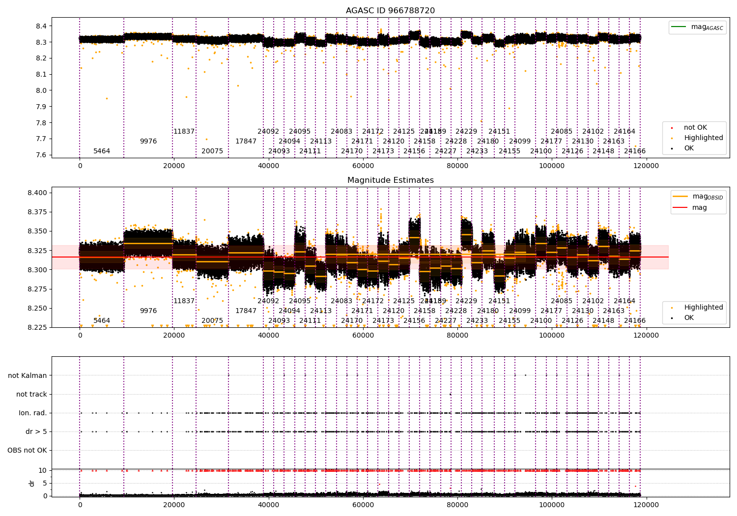This screenshot has height=516, width=737.
Task: Click obsid label 24164 in the middle plot
Action: click(624, 301)
